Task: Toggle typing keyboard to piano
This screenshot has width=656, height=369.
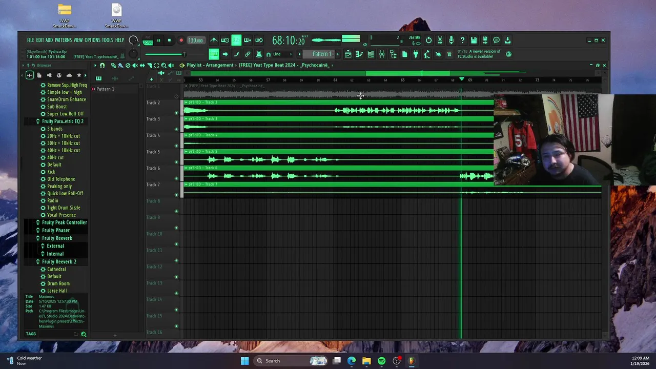Action: [x=214, y=54]
